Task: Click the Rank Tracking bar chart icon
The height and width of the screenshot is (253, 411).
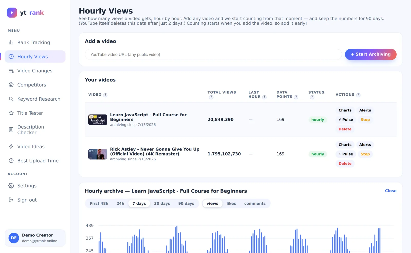Action: tap(11, 42)
